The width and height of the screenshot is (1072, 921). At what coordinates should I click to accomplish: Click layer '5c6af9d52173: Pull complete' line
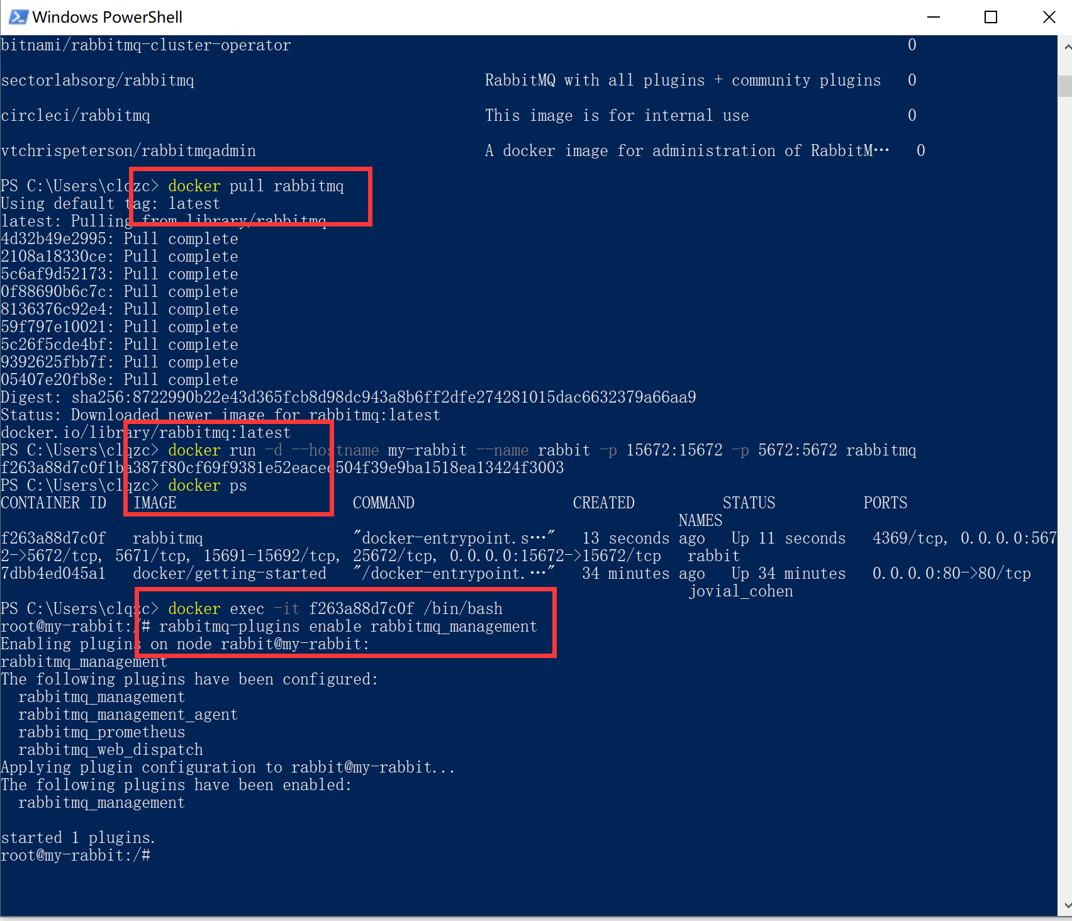(120, 274)
